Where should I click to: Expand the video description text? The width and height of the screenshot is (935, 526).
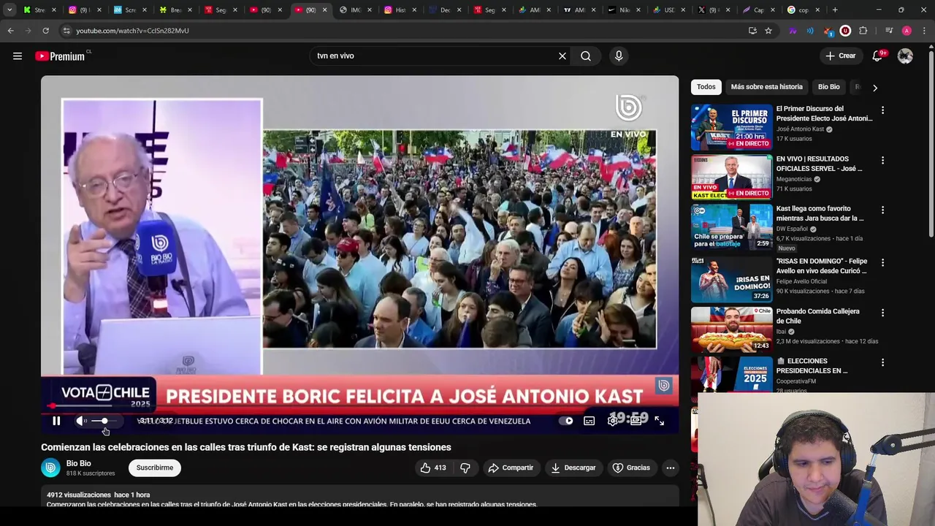pyautogui.click(x=292, y=504)
